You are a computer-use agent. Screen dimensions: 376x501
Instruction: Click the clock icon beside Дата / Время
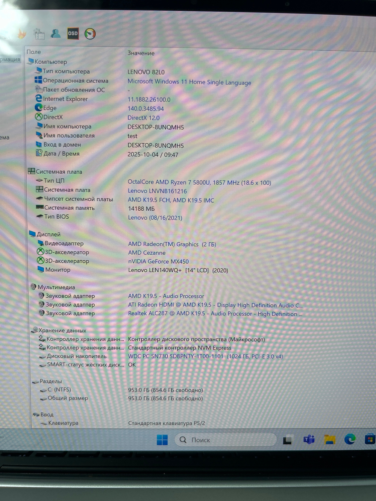click(x=39, y=153)
